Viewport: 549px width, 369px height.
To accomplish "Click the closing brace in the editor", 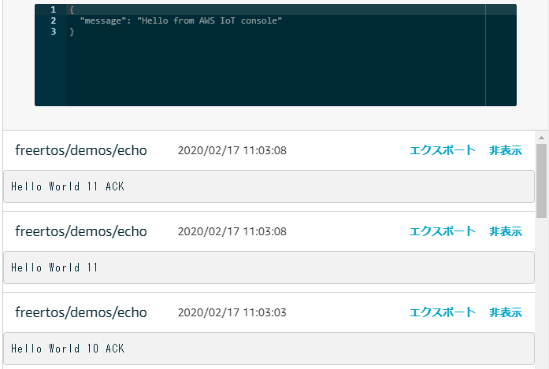I will 72,31.
